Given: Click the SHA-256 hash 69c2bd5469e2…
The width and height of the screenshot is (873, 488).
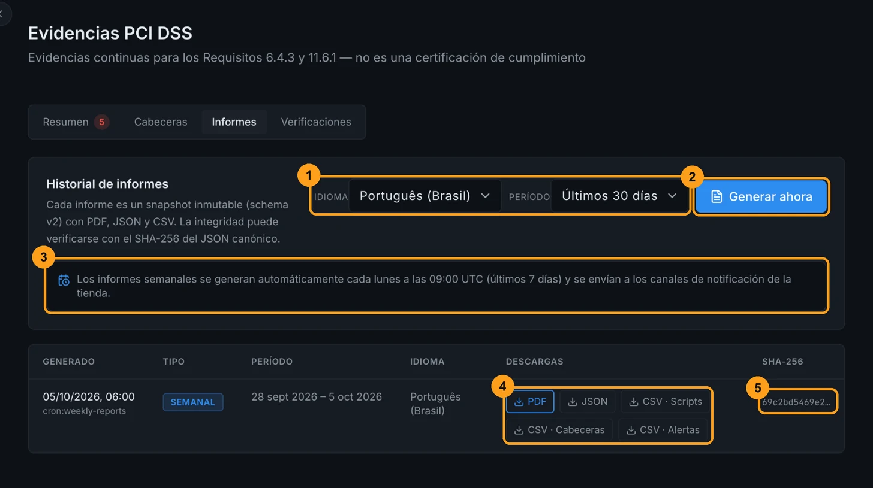Looking at the screenshot, I should 797,402.
